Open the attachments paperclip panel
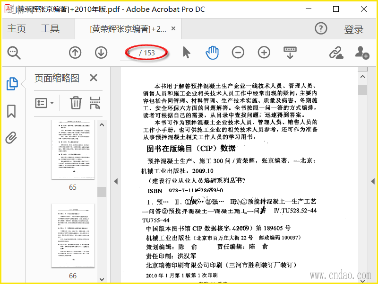Viewport: 378px width, 284px height. click(x=11, y=138)
